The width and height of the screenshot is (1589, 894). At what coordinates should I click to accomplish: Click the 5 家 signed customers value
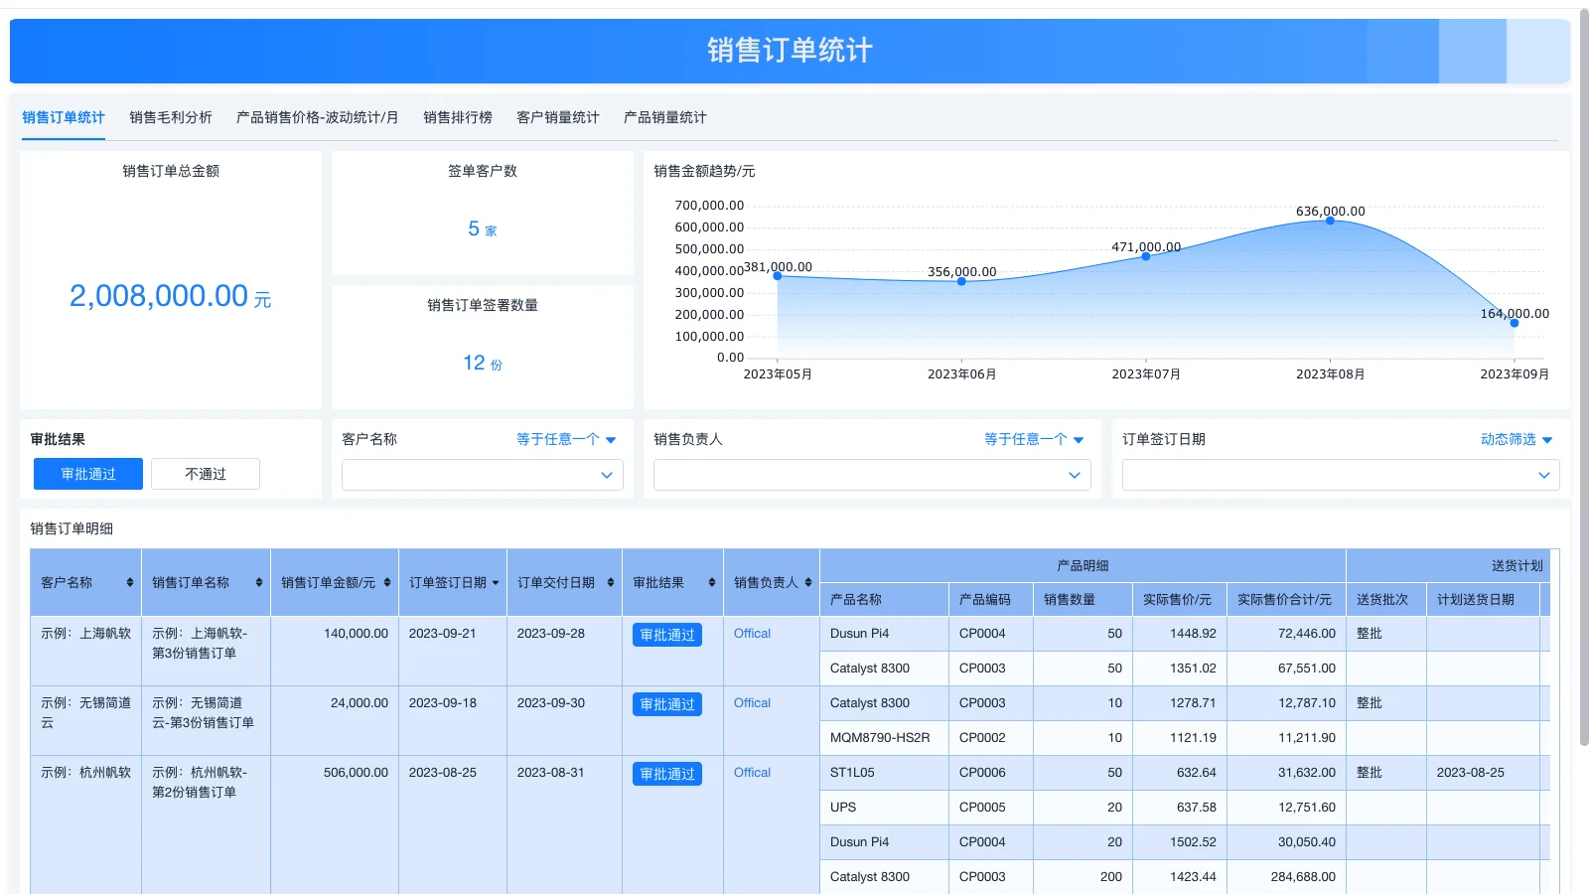tap(483, 229)
